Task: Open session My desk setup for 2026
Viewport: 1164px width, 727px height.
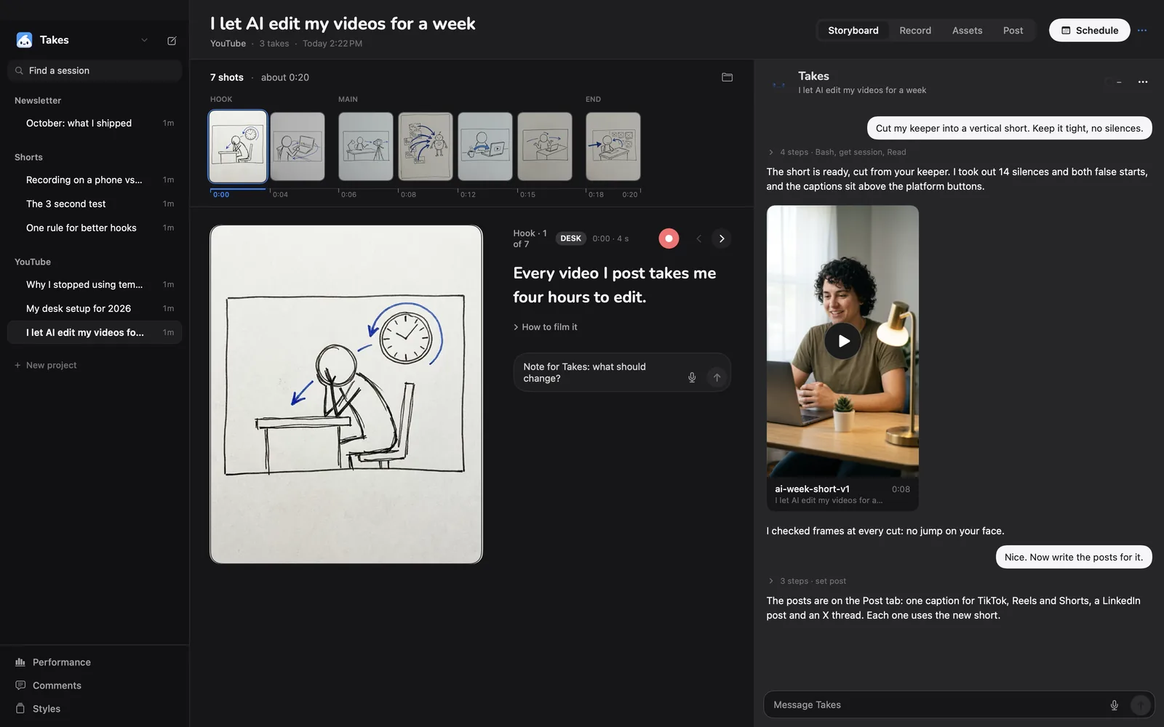Action: pyautogui.click(x=95, y=308)
